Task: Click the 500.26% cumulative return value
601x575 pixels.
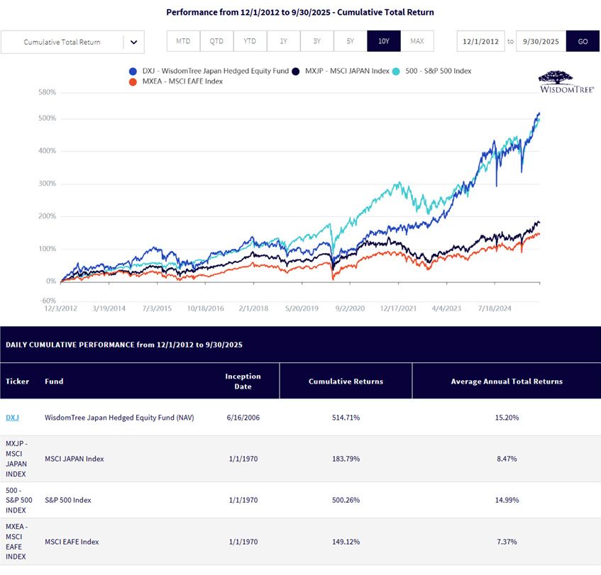Action: (x=346, y=500)
